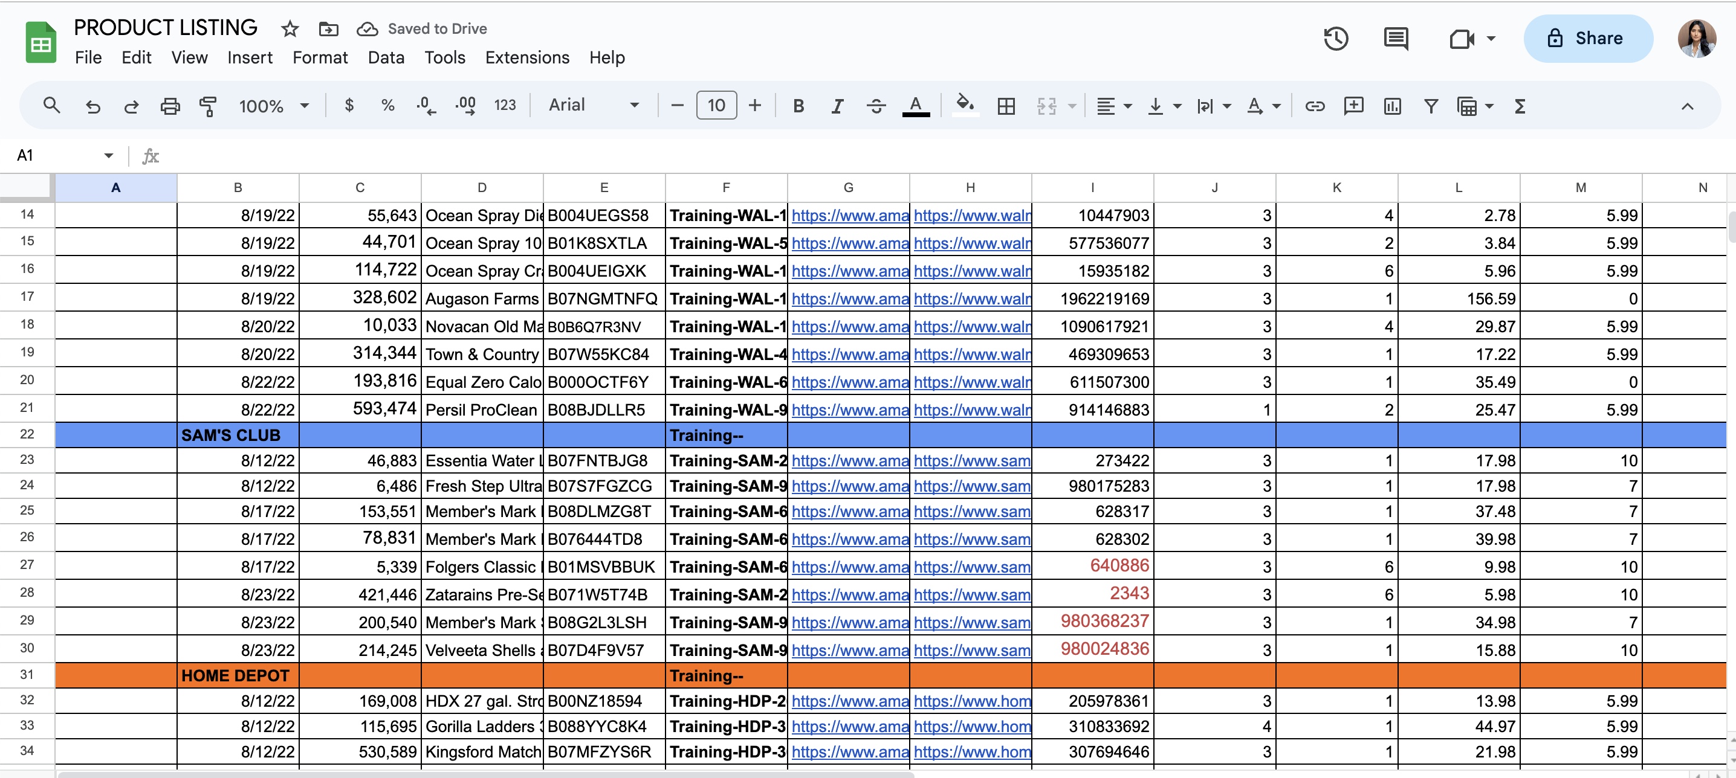Open the comments panel icon

point(1395,39)
